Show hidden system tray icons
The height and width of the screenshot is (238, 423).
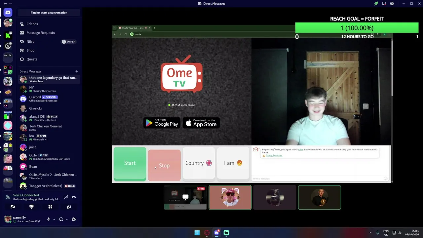pos(370,233)
